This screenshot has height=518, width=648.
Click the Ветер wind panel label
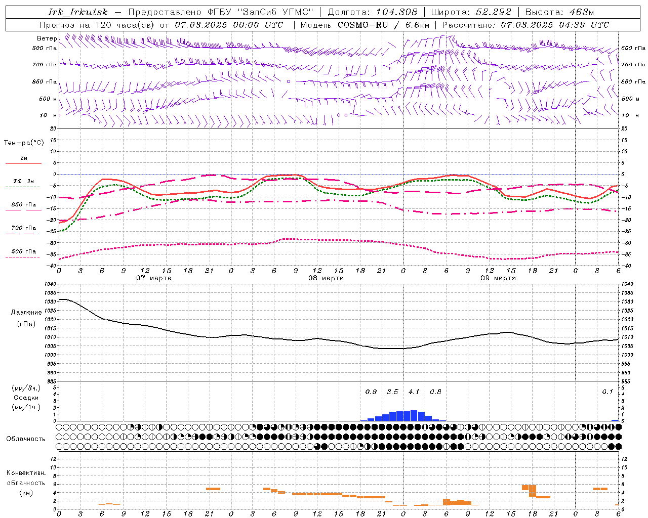click(x=47, y=38)
